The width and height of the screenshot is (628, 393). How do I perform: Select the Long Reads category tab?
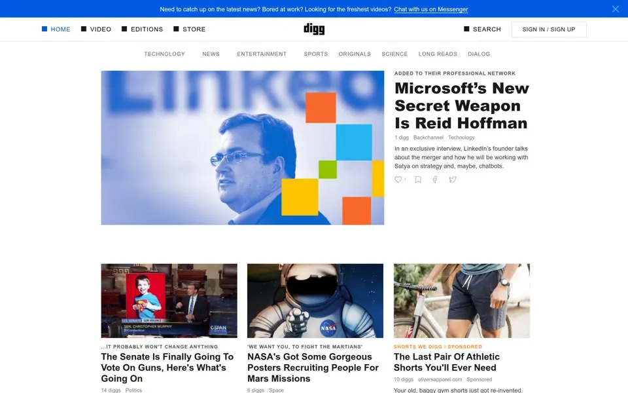(438, 54)
